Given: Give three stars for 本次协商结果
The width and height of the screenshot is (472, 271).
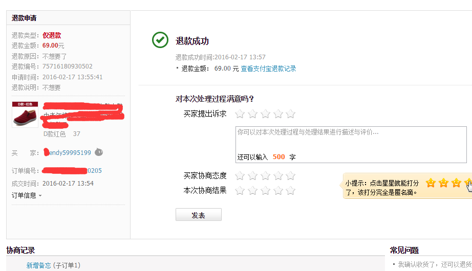Looking at the screenshot, I should click(265, 191).
